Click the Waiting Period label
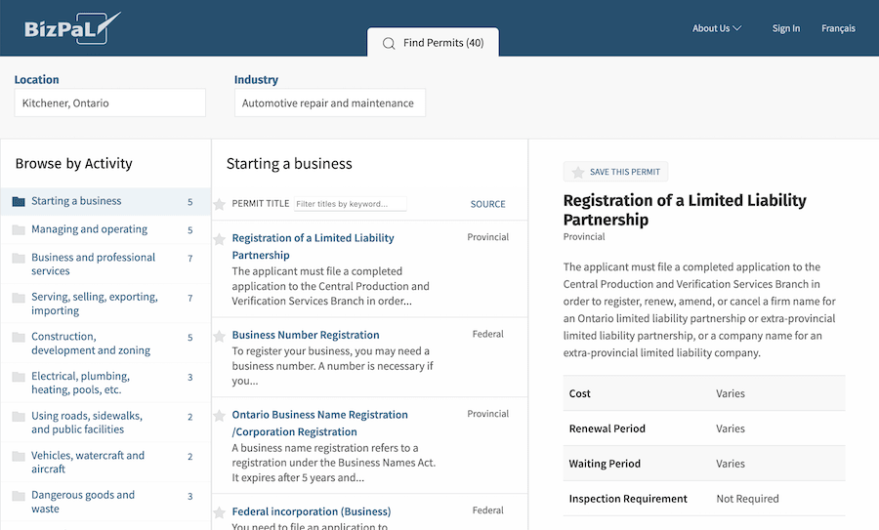Viewport: 879px width, 530px height. pyautogui.click(x=605, y=464)
